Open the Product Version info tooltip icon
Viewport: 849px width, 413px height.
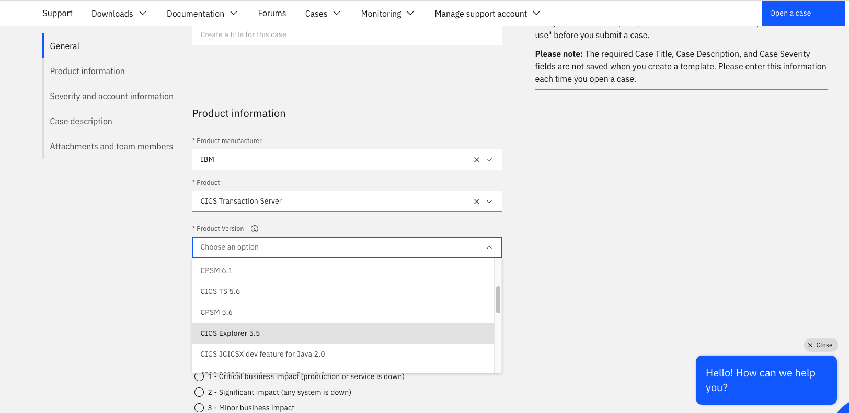(255, 229)
